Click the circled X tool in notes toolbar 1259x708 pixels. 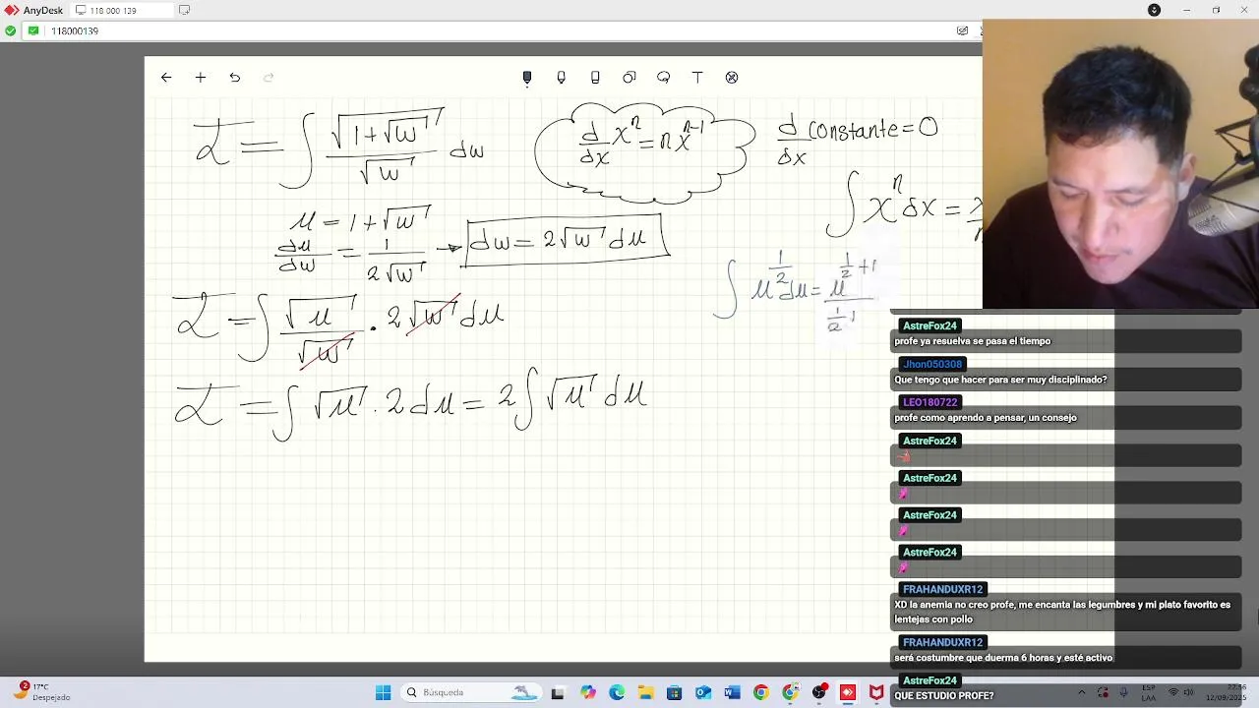point(732,78)
